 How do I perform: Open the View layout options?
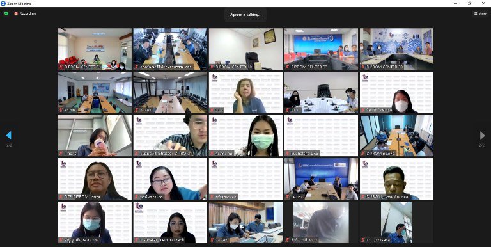tap(480, 13)
